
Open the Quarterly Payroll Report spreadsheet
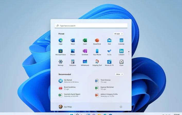[x=70, y=95]
